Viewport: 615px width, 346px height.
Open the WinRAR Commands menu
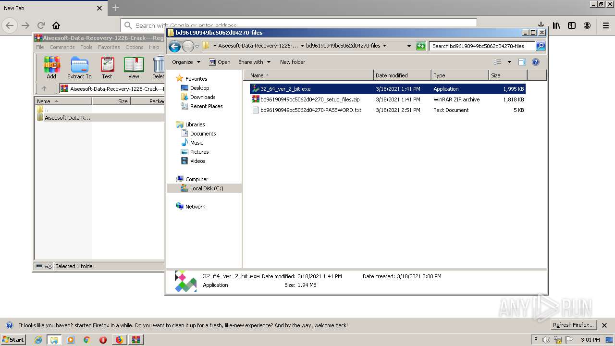(x=62, y=47)
